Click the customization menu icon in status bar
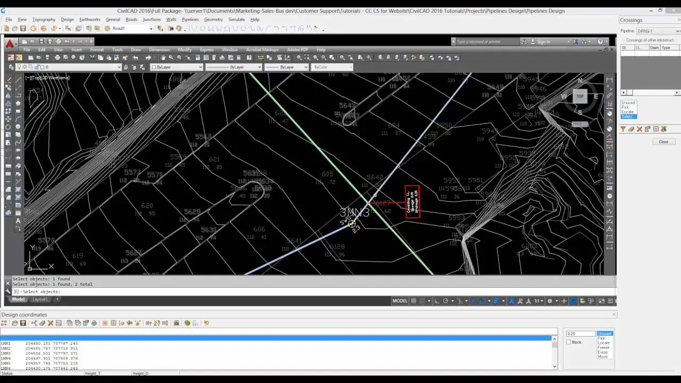Image resolution: width=681 pixels, height=383 pixels. click(611, 301)
